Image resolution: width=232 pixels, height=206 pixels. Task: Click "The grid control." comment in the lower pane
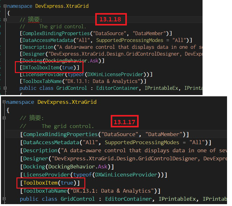[x=68, y=126]
